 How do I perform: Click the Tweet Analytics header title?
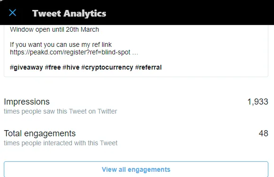[x=69, y=13]
